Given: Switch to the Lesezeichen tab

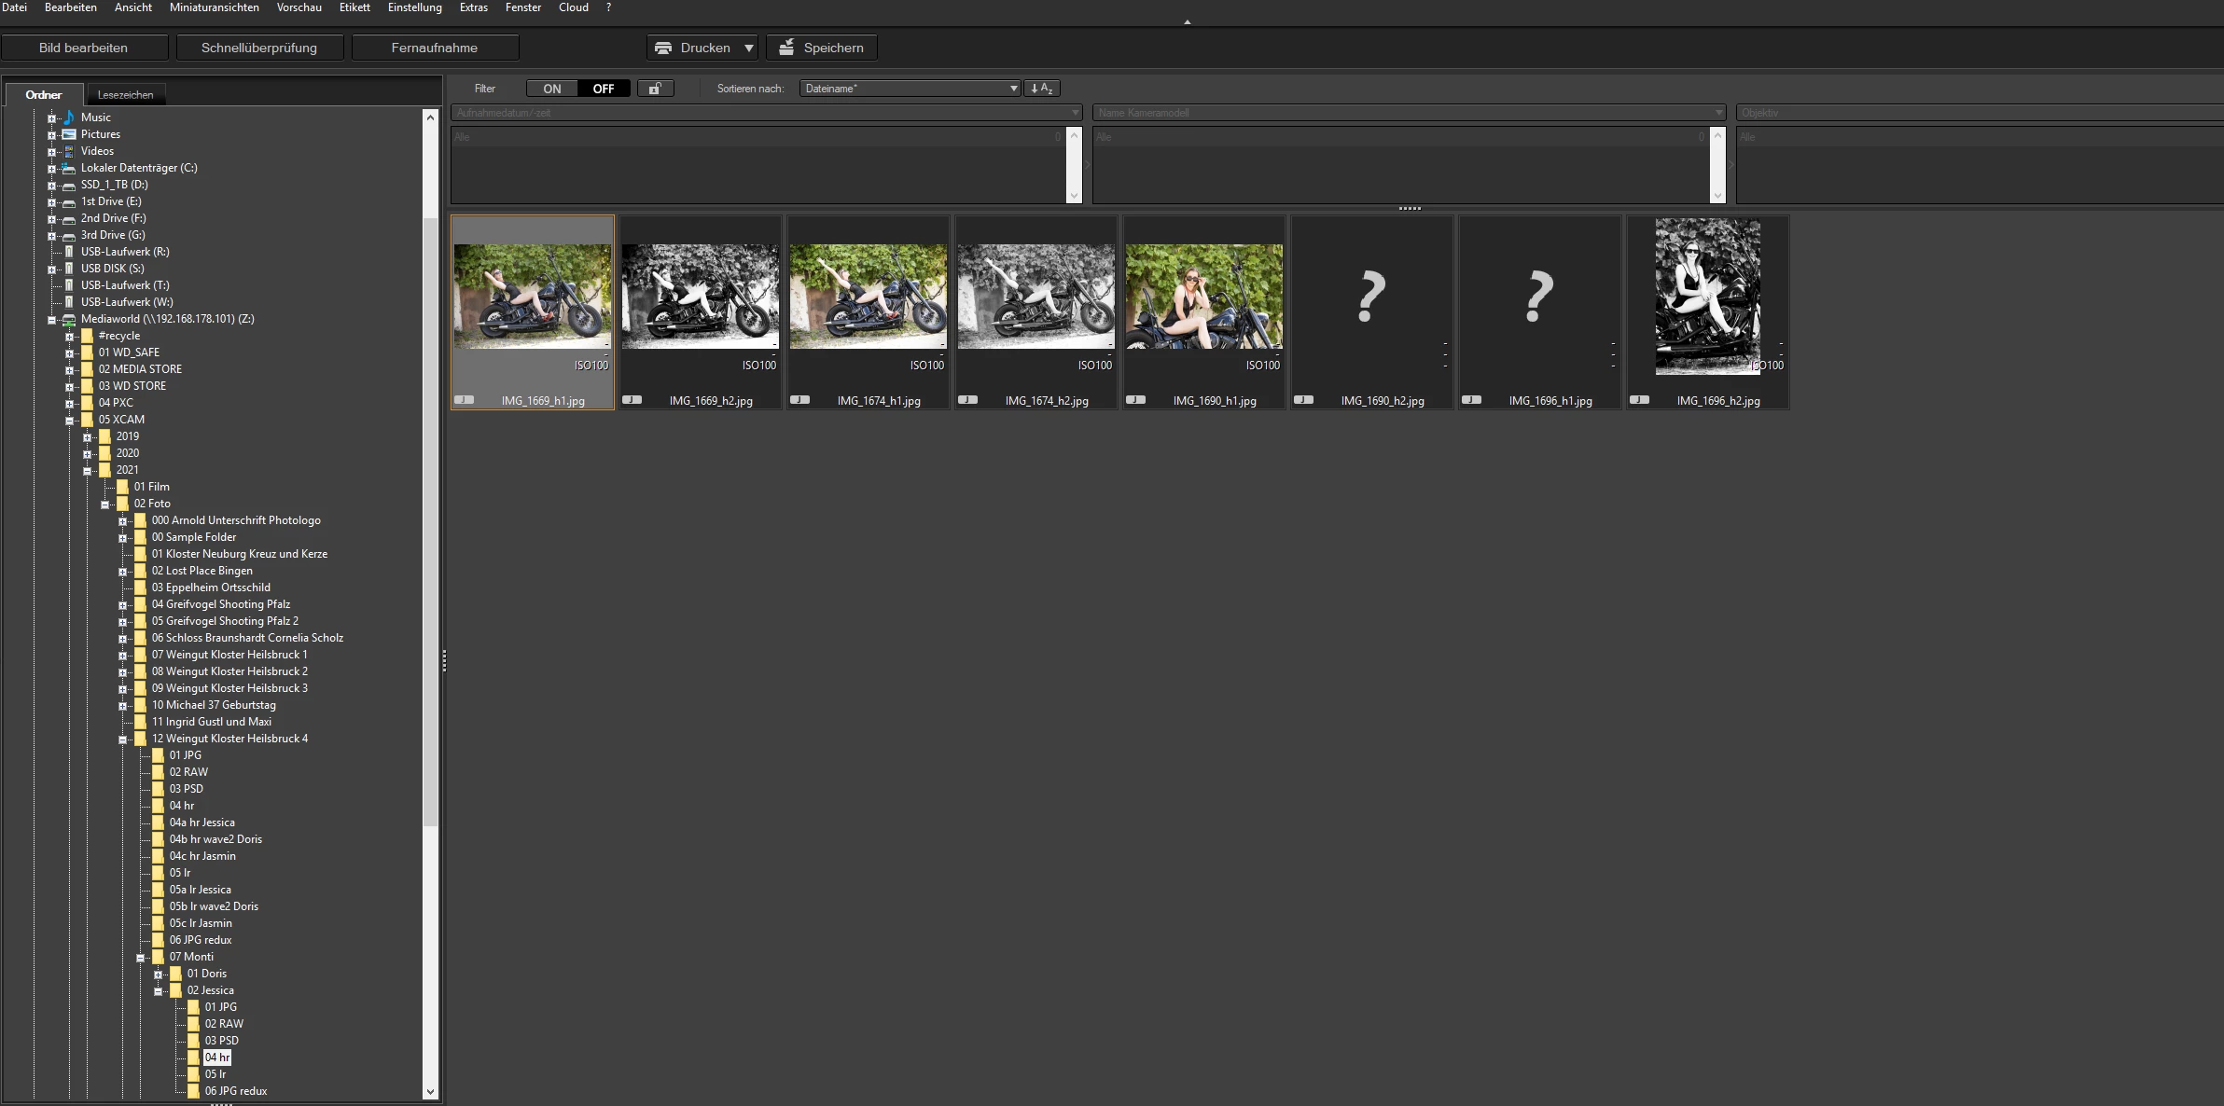Looking at the screenshot, I should click(125, 94).
